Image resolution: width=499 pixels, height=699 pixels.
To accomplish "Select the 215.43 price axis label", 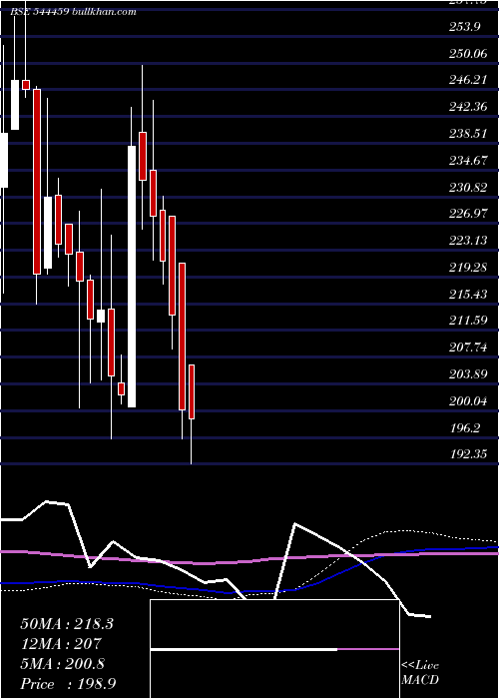I will (x=468, y=294).
